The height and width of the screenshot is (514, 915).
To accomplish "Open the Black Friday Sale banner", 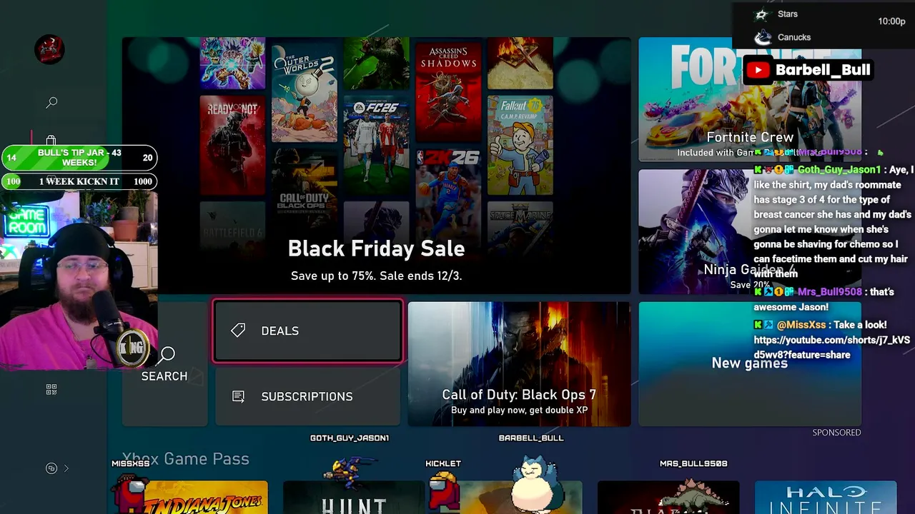I will click(x=376, y=166).
